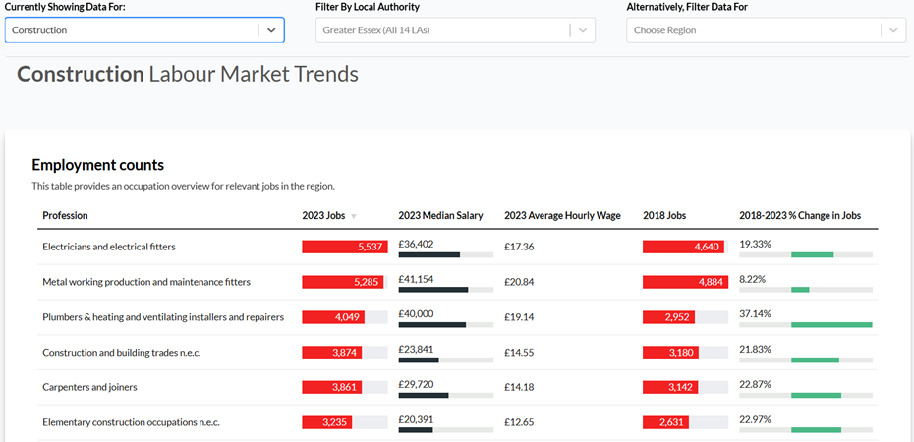Select Construction and building trades n.e.c. row

pos(122,352)
